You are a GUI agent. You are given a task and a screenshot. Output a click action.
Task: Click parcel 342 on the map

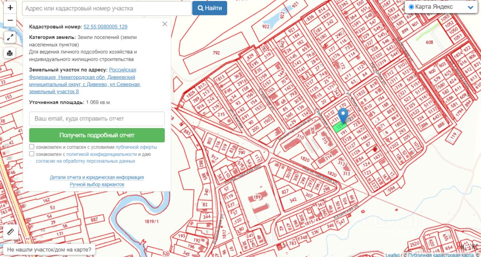click(x=293, y=200)
